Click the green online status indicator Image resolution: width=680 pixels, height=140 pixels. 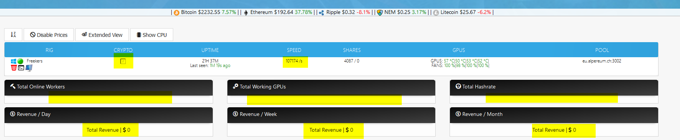(20, 61)
